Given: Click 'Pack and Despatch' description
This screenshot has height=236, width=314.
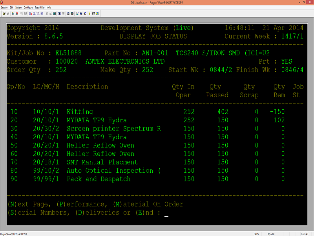Looking at the screenshot, I should (99, 179).
